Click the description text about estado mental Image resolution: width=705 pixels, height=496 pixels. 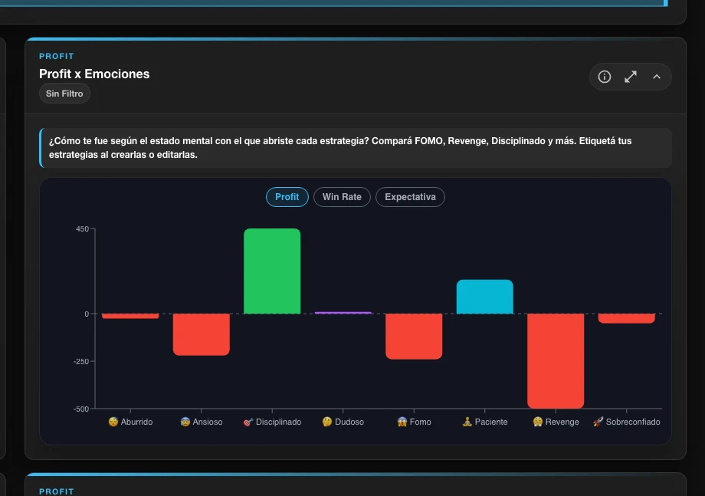coord(340,147)
